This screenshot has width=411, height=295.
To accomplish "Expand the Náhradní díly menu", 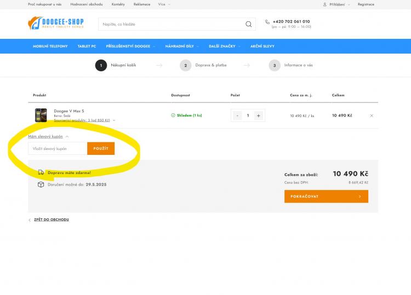I will pyautogui.click(x=182, y=46).
